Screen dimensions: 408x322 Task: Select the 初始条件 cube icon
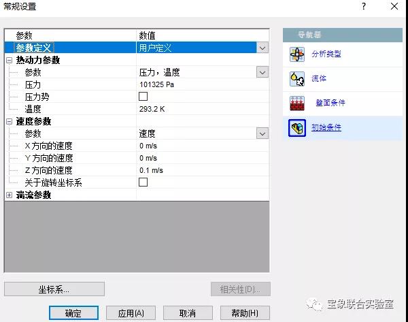[297, 128]
